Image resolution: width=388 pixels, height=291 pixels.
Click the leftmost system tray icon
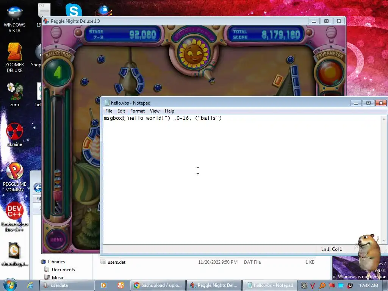click(304, 286)
